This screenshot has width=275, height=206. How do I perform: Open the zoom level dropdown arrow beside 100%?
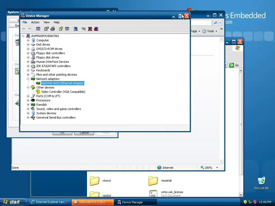(x=217, y=168)
